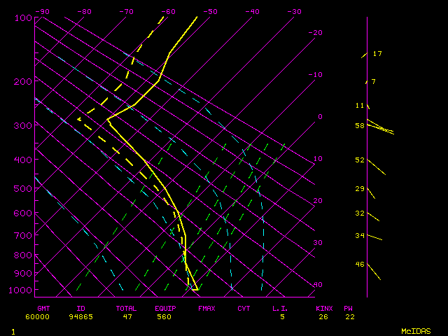Click the wind barb labeled 34
Image resolution: width=448 pixels, height=336 pixels.
pos(374,237)
